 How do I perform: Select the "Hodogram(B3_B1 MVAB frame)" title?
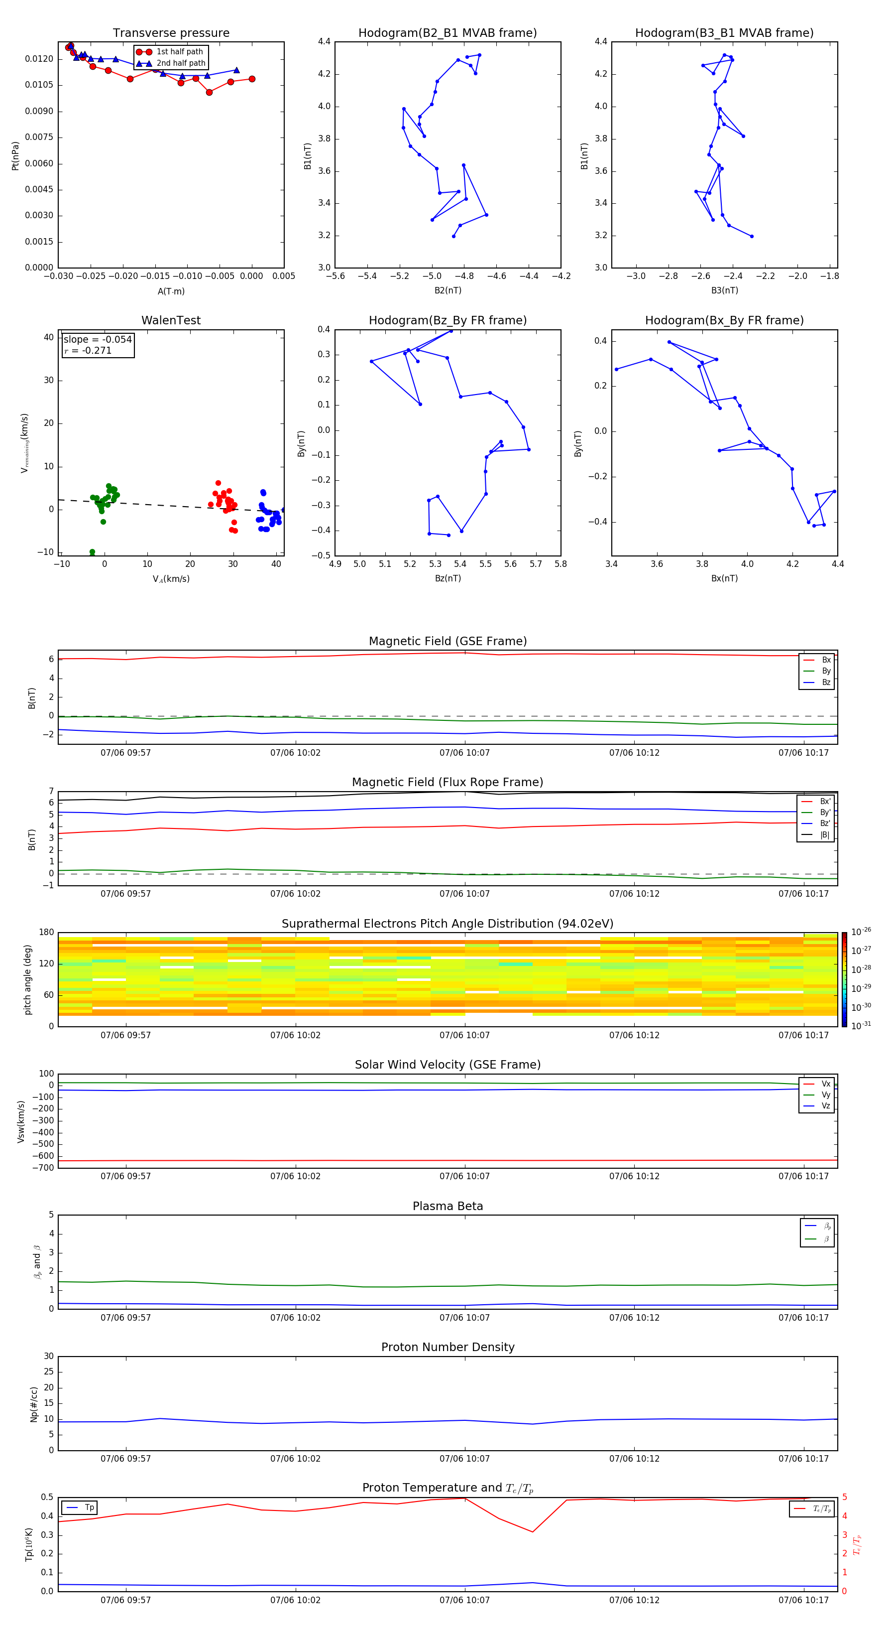[724, 33]
